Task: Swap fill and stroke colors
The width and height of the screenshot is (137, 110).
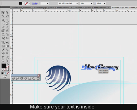Action: (8, 64)
